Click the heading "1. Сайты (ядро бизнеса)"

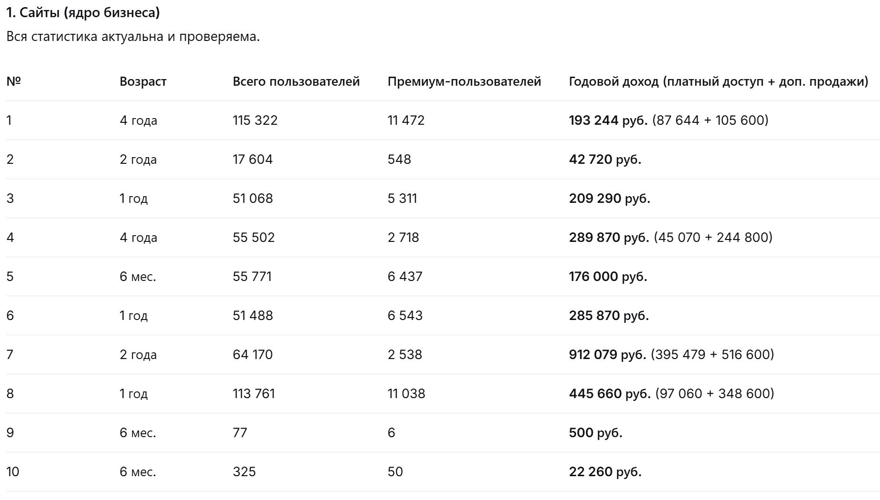[x=83, y=12]
